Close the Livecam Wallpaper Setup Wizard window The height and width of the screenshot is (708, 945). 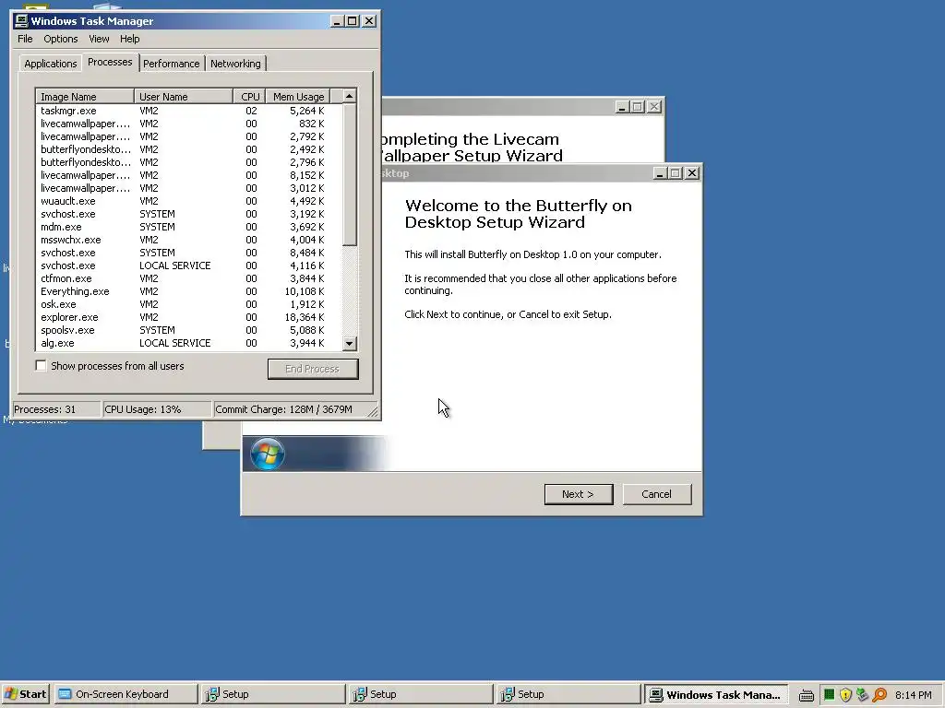(x=654, y=107)
